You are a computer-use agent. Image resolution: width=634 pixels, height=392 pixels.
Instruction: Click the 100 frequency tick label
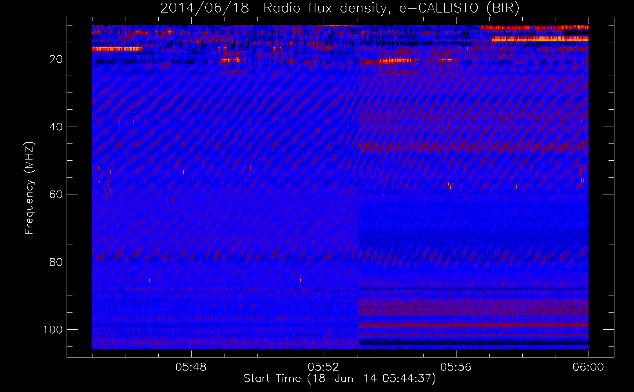[x=53, y=330]
